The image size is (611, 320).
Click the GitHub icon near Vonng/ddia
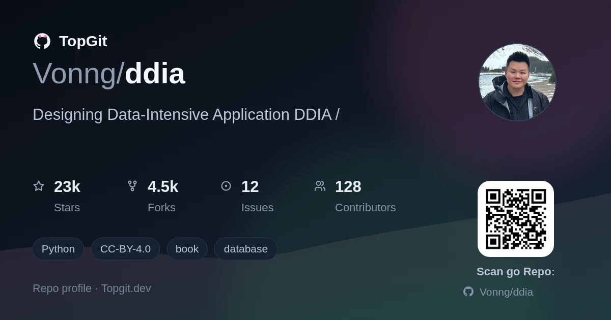468,292
